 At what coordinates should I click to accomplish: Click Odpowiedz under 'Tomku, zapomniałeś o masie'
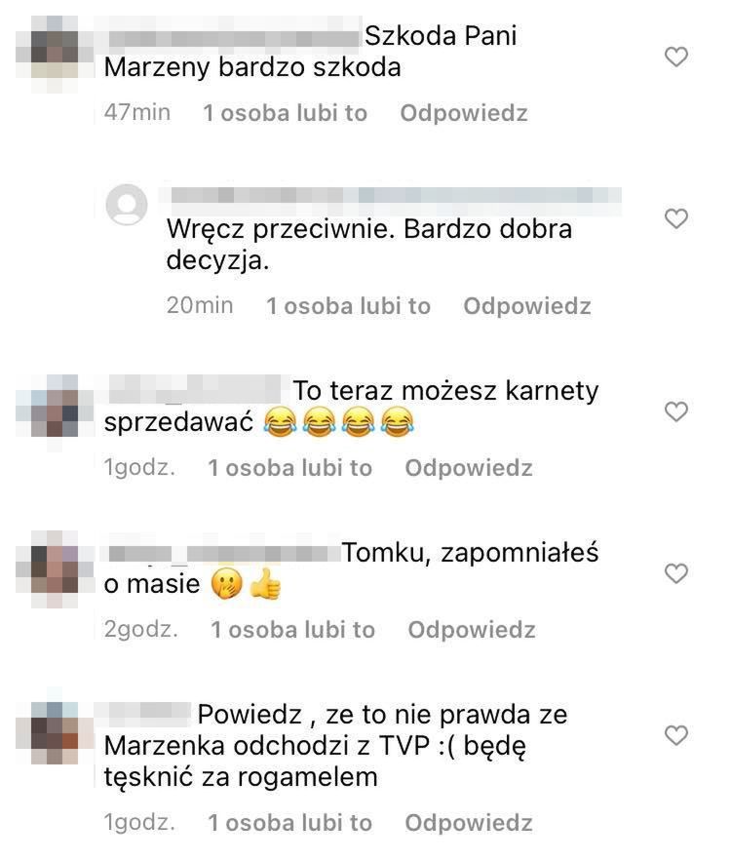472,630
